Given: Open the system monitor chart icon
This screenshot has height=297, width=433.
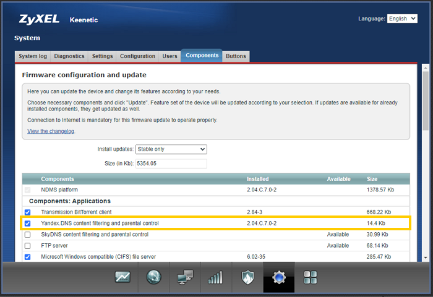Looking at the screenshot, I should click(x=123, y=278).
